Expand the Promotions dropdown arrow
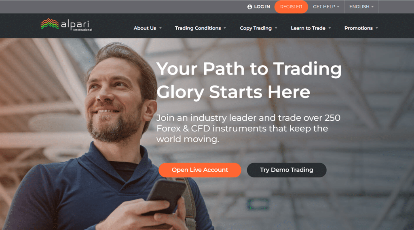 (377, 28)
